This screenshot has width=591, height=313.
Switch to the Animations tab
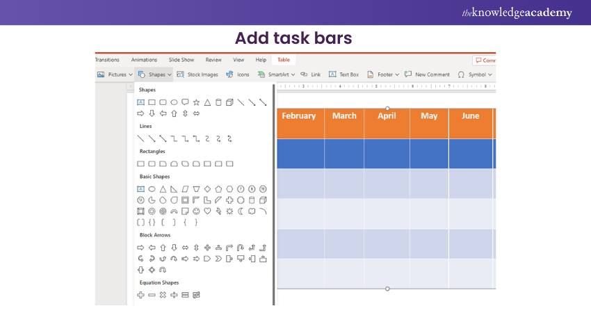pos(144,60)
